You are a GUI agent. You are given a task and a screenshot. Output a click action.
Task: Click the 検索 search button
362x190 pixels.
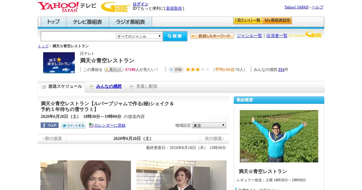pyautogui.click(x=175, y=36)
